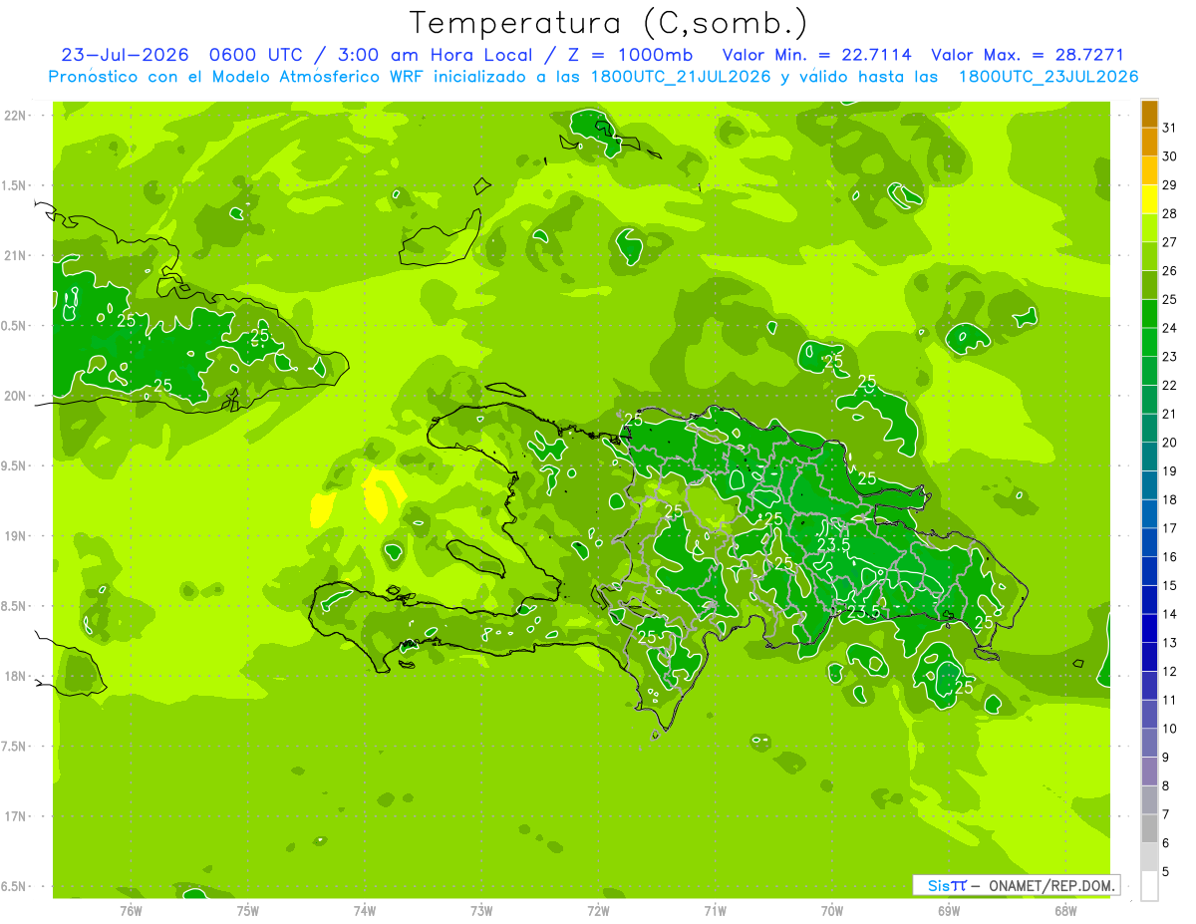Select valid-until time '1800UTC_23JUL2026'
1196x924 pixels.
click(x=1048, y=77)
